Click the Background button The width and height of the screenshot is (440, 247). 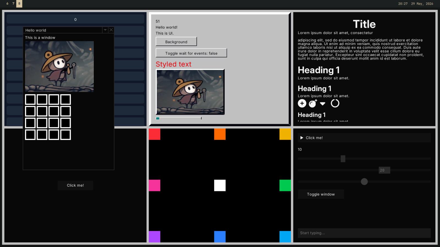tap(176, 42)
